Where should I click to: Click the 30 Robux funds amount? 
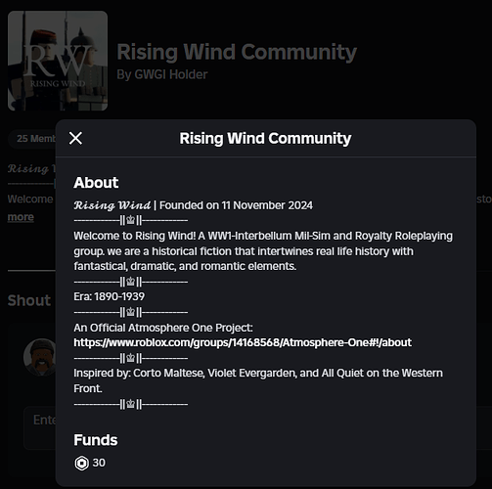[99, 463]
